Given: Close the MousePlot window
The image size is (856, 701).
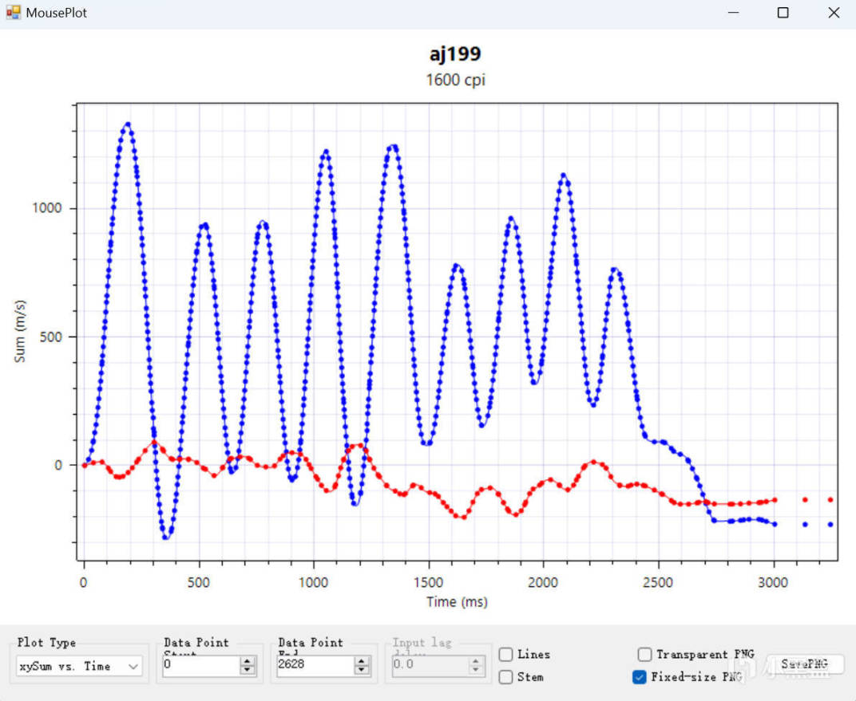Looking at the screenshot, I should click(x=834, y=13).
